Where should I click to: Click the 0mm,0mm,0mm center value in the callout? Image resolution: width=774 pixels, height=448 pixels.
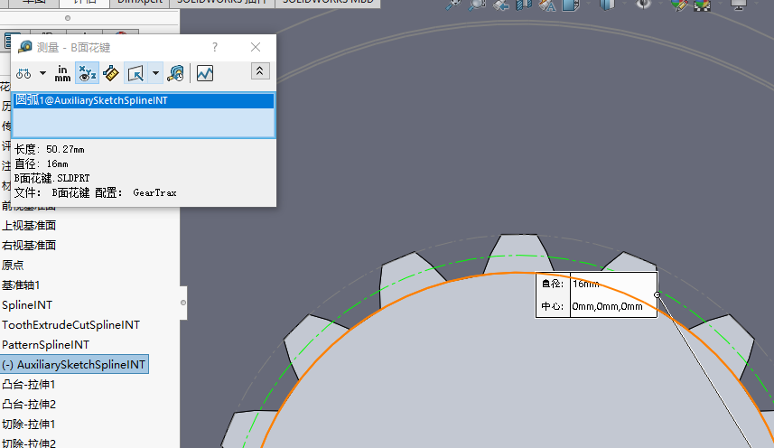click(607, 306)
